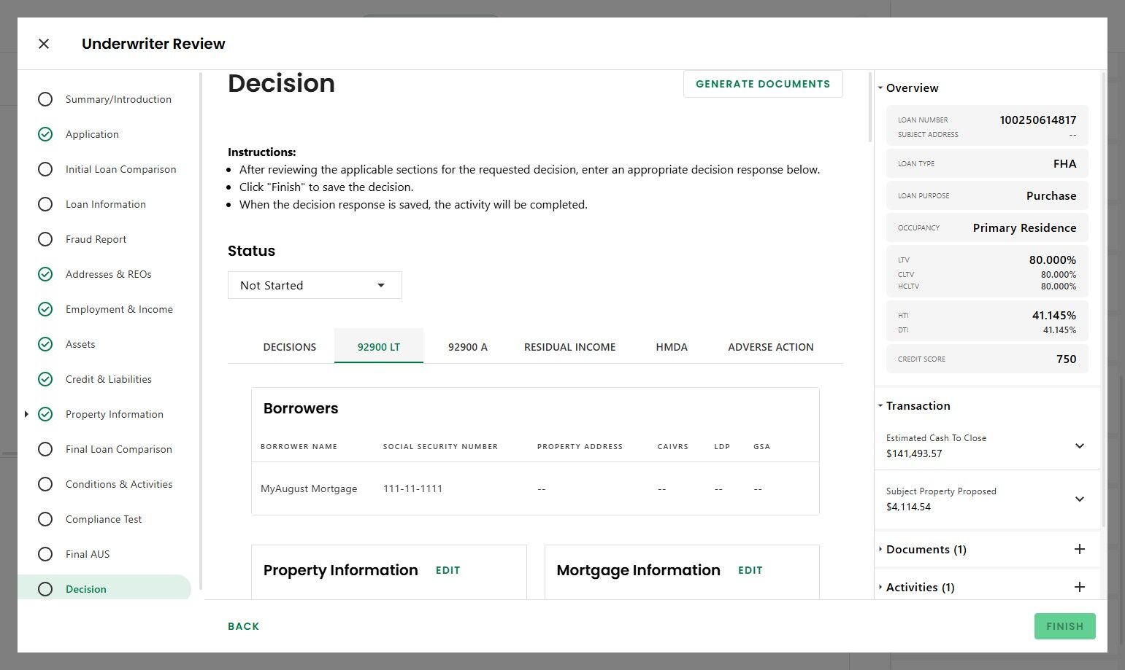Click the FINISH button
Screen dimensions: 1125x670
coord(1064,626)
